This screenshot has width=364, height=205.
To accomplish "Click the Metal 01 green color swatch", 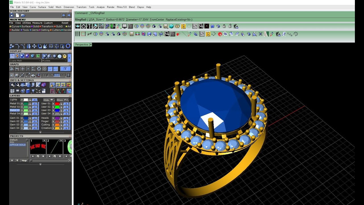I will pyautogui.click(x=26, y=104).
